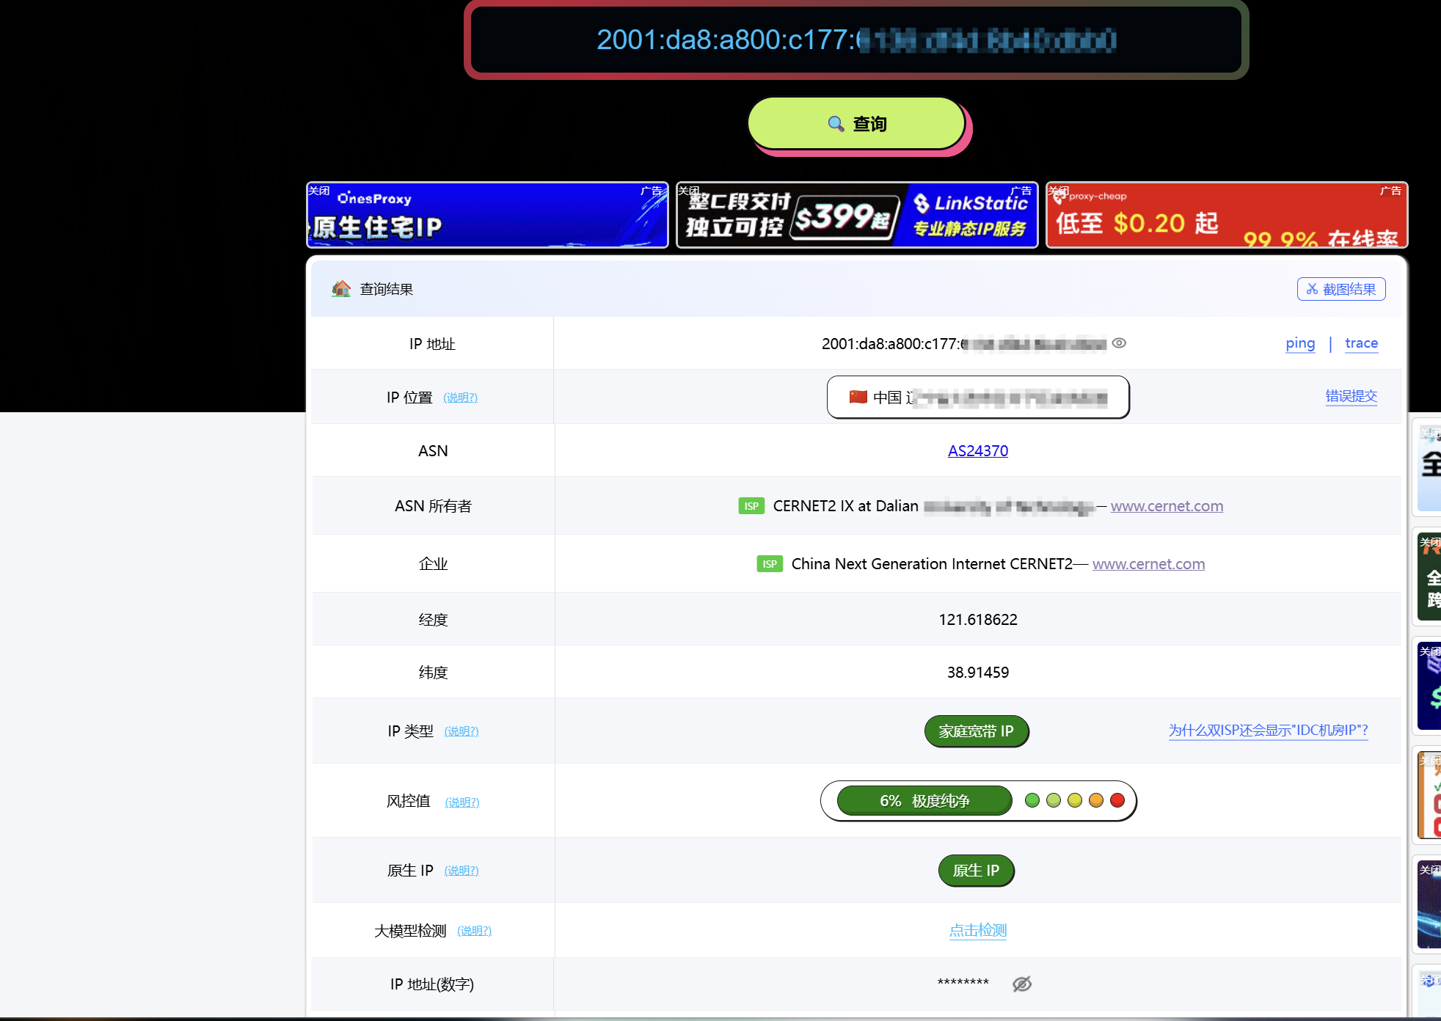Screen dimensions: 1441x1021
Task: Click the green risk level dot
Action: 1032,800
